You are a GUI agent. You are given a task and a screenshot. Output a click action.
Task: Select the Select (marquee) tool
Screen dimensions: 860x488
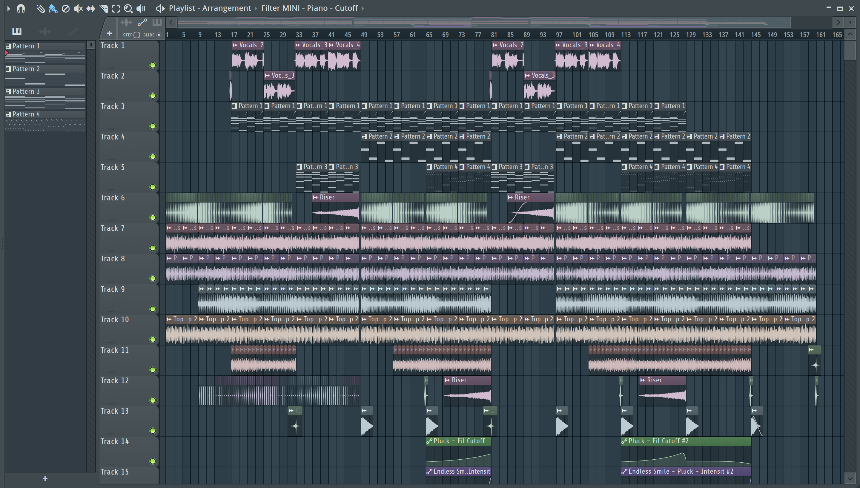pyautogui.click(x=116, y=8)
